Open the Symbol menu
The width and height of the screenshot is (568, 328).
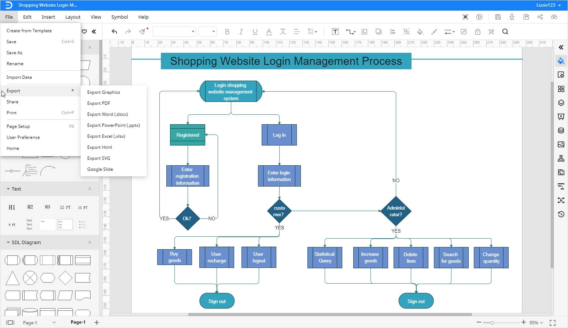click(119, 17)
